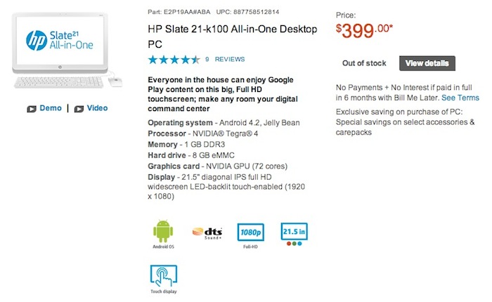Open the 9 Reviews link
This screenshot has height=302, width=492.
click(225, 60)
